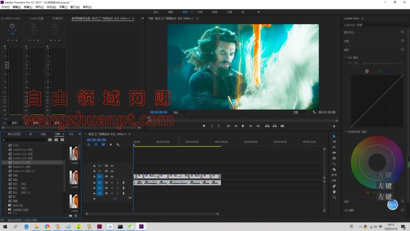Viewport: 410px width, 231px height.
Task: Add a marker in the timeline panel
Action: click(110, 144)
